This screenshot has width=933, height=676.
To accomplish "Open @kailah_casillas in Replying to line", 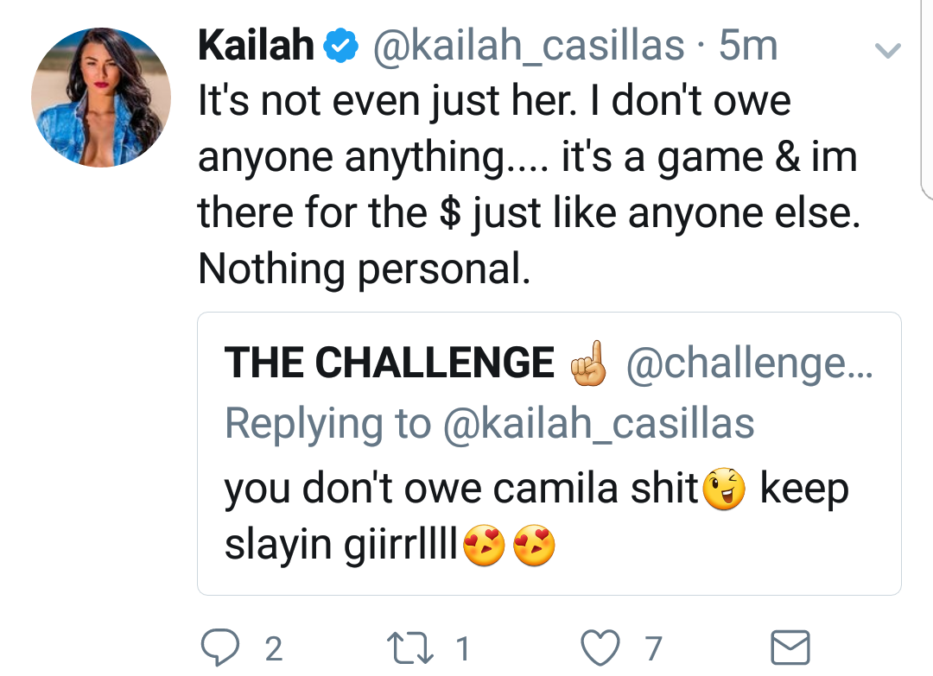I will coord(599,424).
